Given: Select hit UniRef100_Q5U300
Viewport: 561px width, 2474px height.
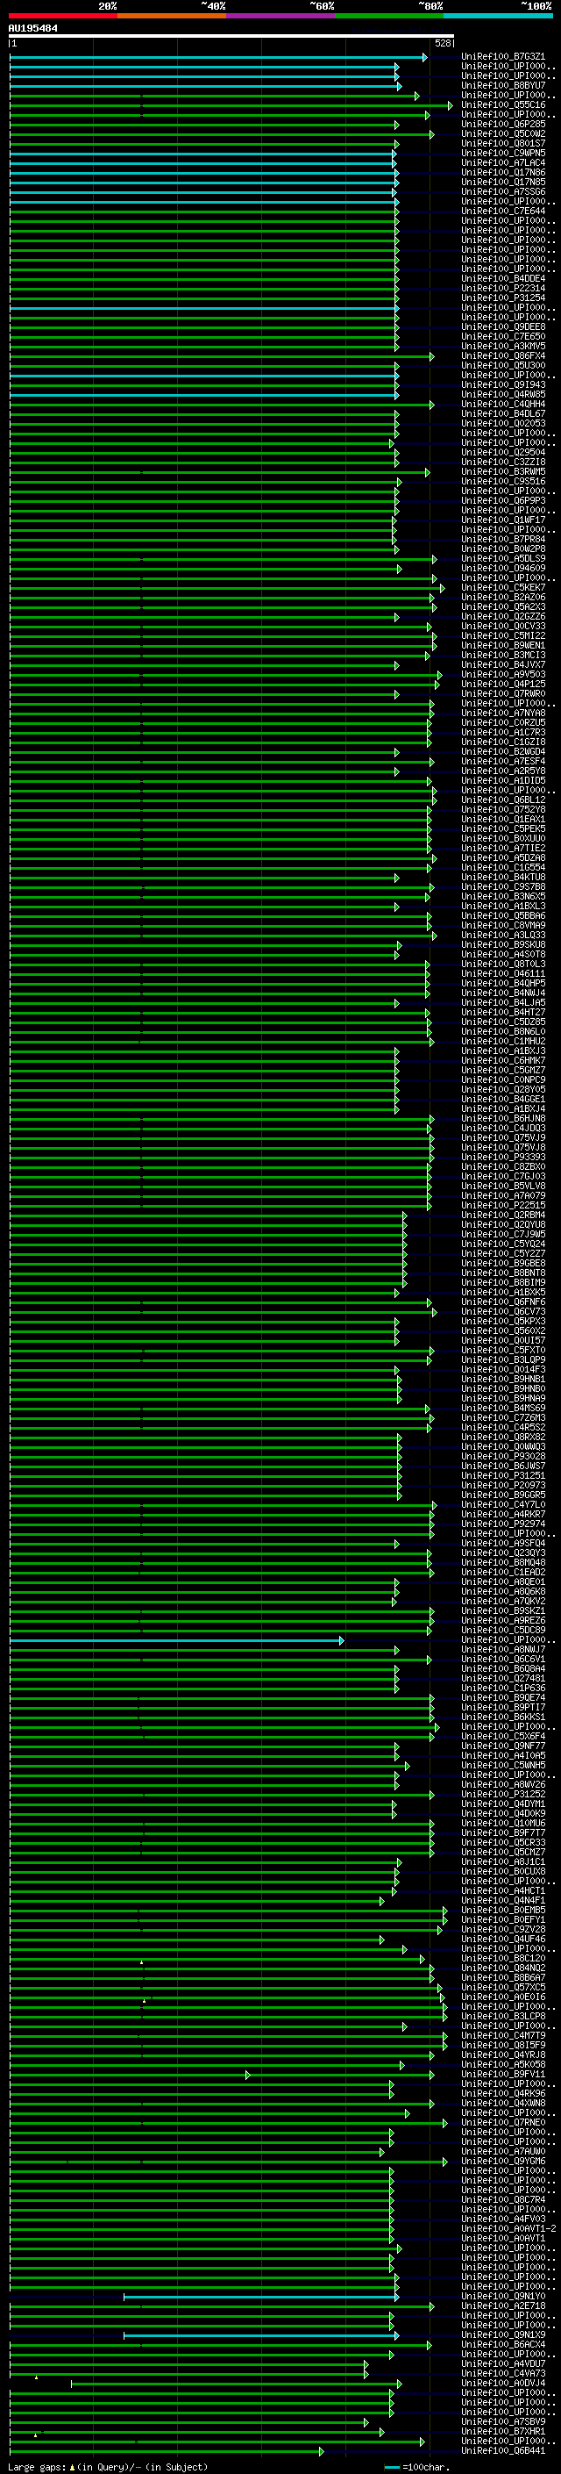Looking at the screenshot, I should tap(503, 365).
